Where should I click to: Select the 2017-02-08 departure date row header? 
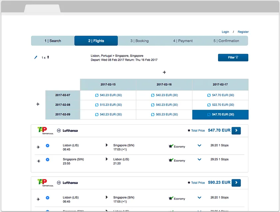(63, 105)
